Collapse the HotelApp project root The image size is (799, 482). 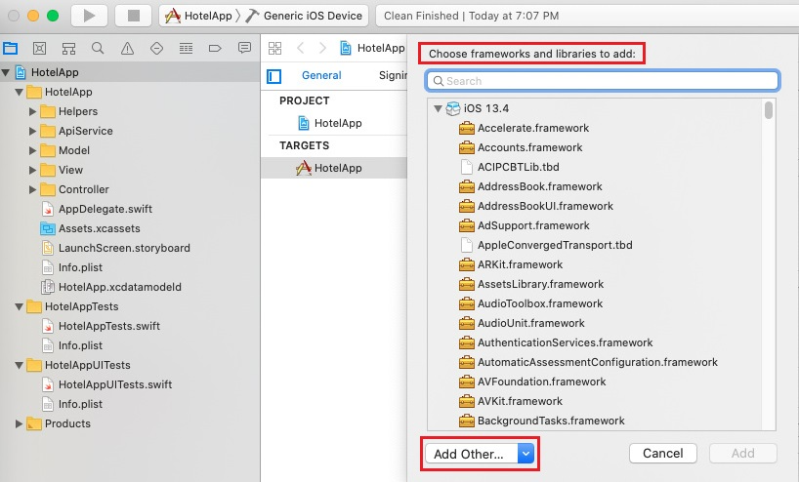coord(6,73)
